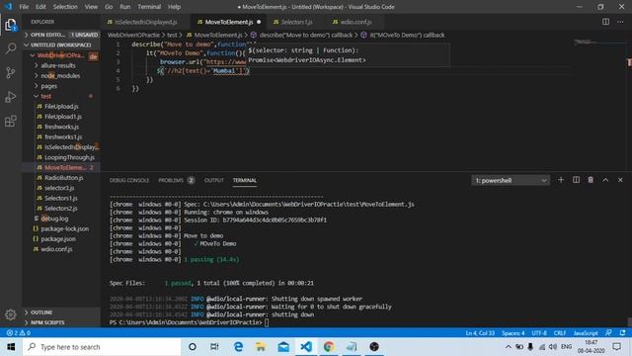Maximize terminal panel with up chevron
Screen dimensions: 632x356
point(605,180)
